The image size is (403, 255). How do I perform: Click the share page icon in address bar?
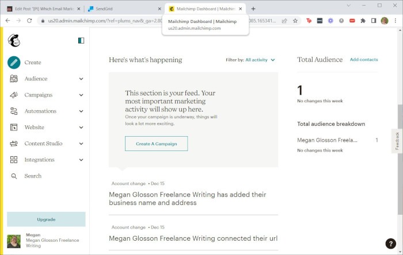[284, 21]
